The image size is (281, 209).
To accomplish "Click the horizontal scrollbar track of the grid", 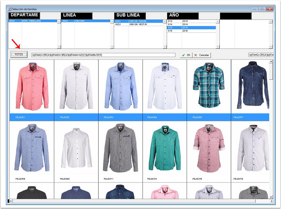I will click(263, 201).
